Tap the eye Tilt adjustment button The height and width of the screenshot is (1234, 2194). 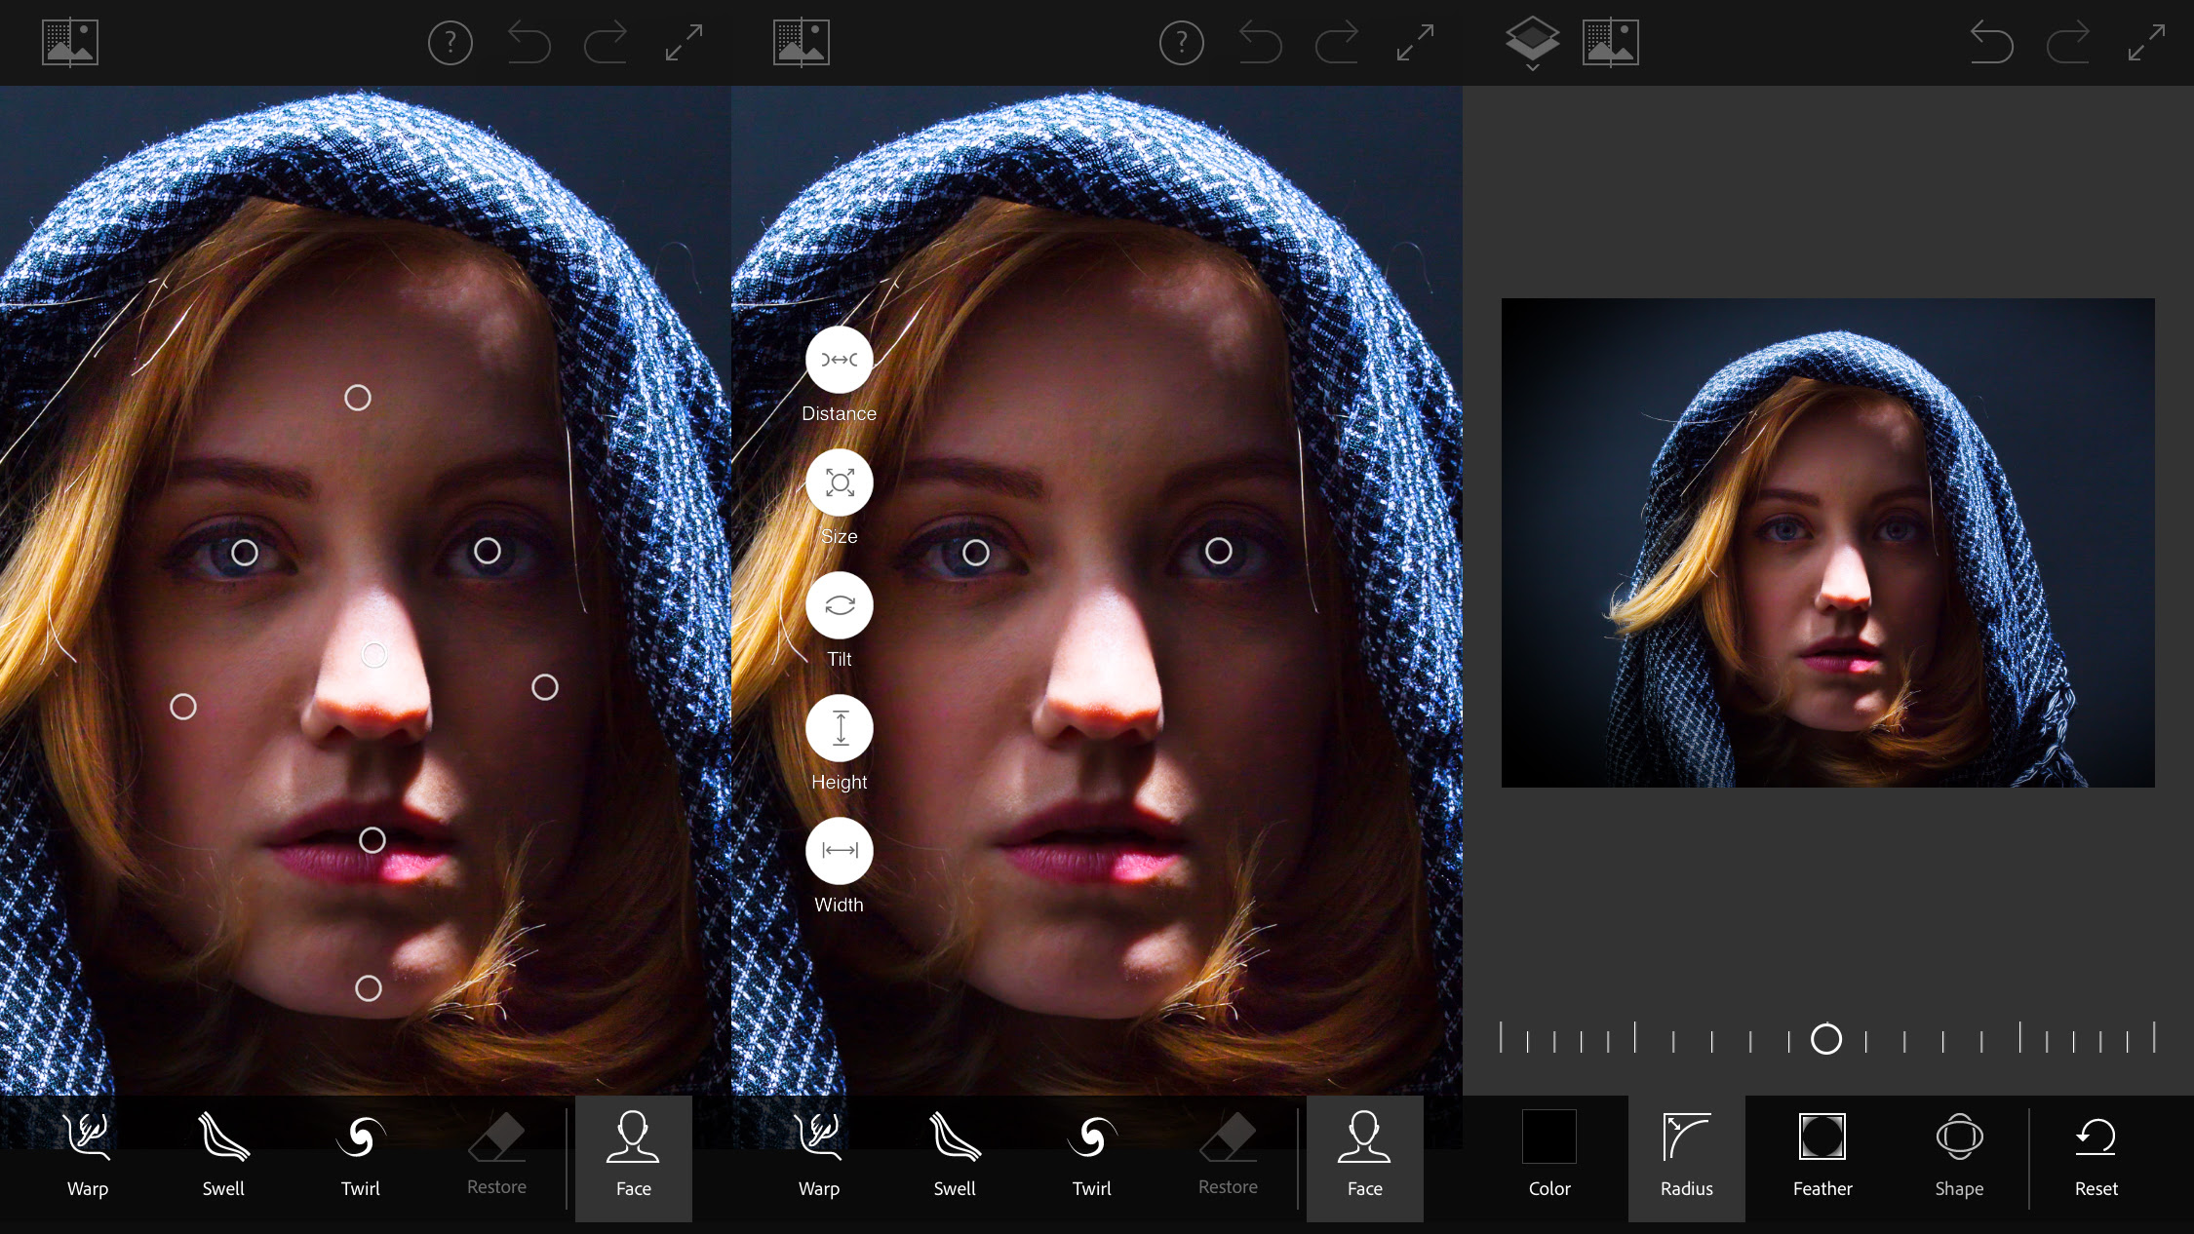coord(839,605)
